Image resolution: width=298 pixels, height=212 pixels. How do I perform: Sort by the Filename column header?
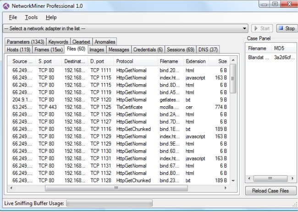point(170,61)
